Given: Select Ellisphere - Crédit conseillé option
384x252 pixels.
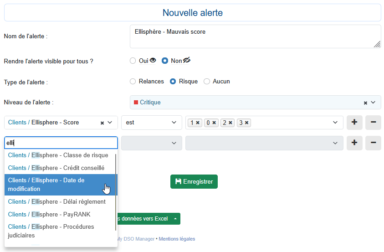Looking at the screenshot, I should 60,168.
